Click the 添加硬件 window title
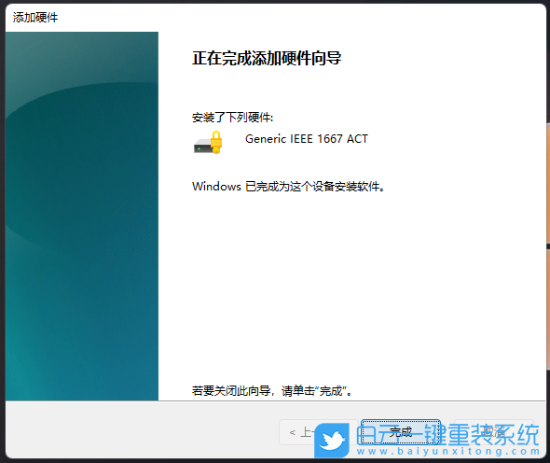The image size is (550, 463). (x=35, y=17)
